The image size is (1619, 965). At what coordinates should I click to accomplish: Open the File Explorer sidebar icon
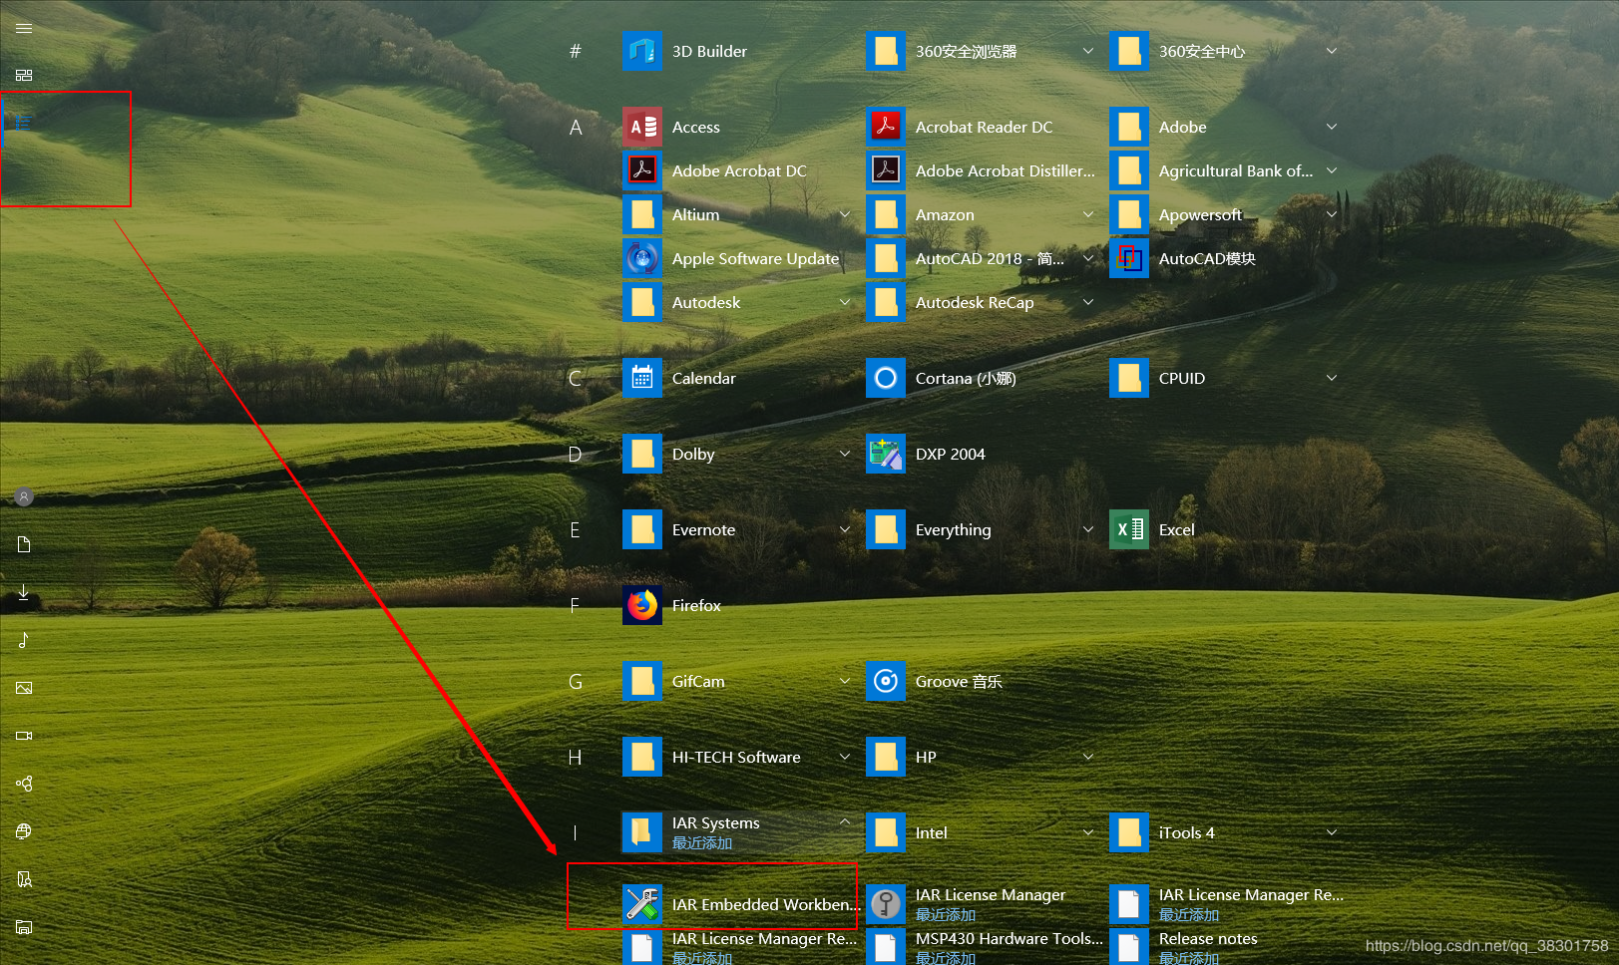tap(24, 927)
